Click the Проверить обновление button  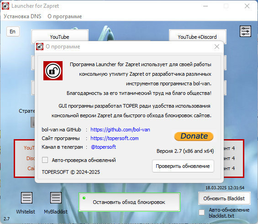[183, 166]
